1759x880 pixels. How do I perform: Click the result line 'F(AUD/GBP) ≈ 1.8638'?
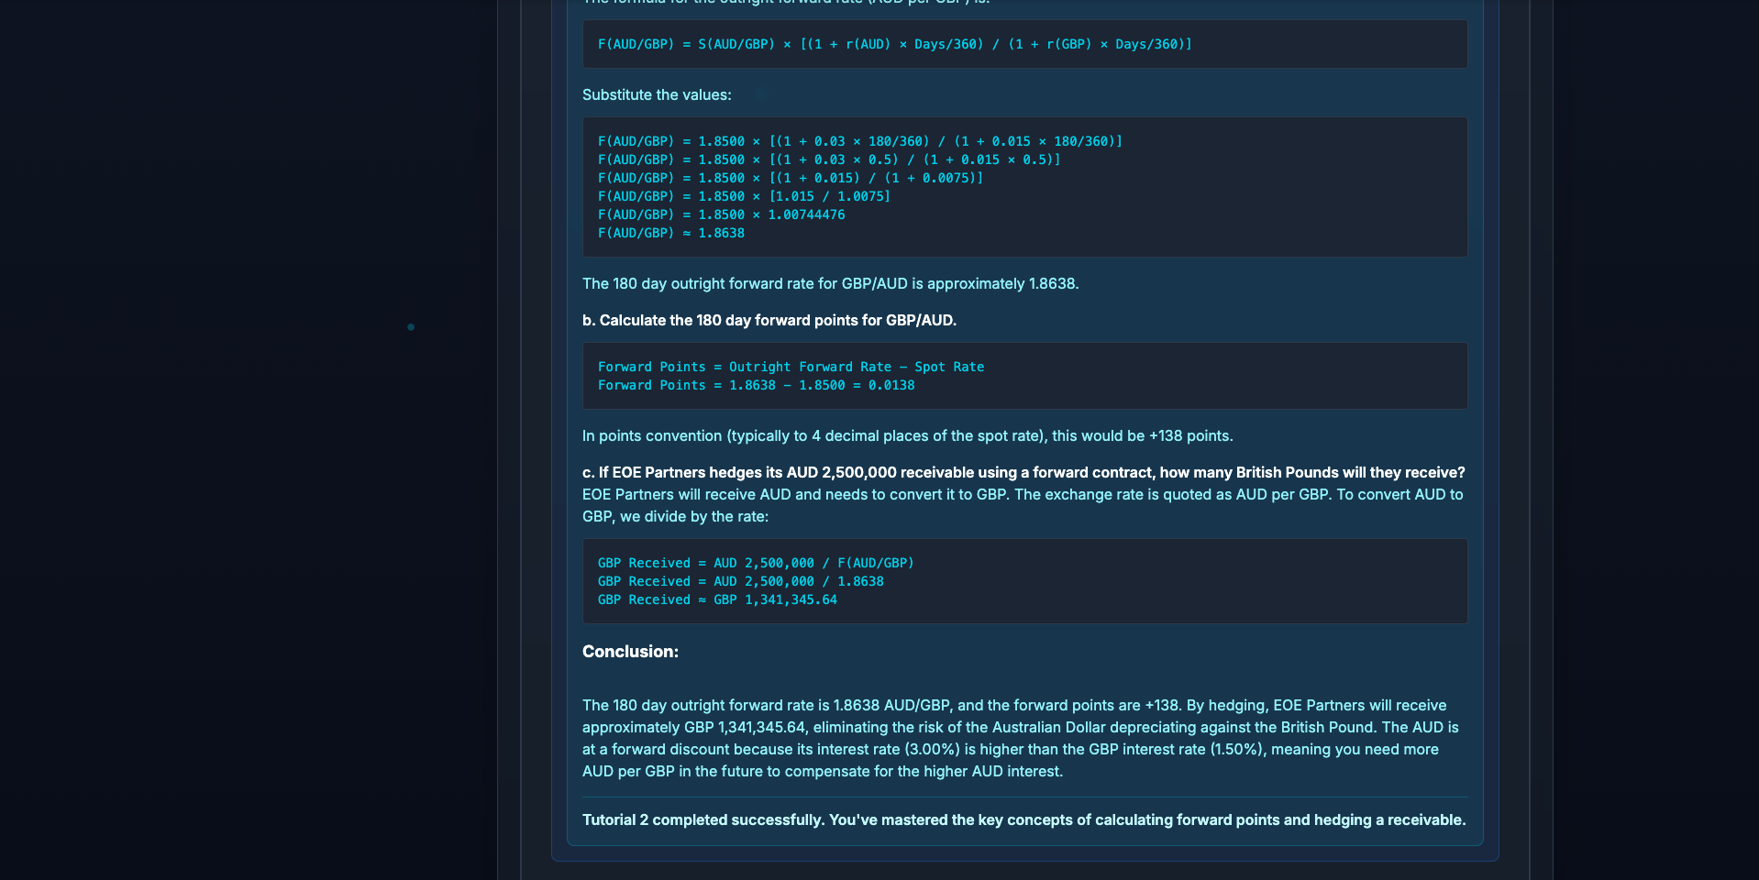(x=671, y=233)
